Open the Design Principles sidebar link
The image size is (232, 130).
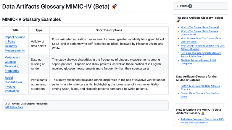pos(202,47)
